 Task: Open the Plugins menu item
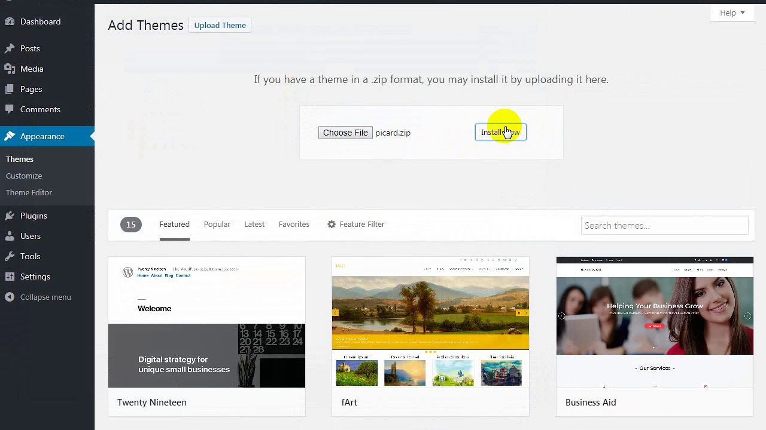click(x=47, y=216)
